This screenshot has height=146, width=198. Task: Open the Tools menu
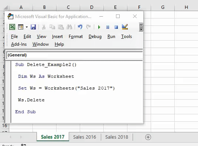pyautogui.click(x=126, y=36)
